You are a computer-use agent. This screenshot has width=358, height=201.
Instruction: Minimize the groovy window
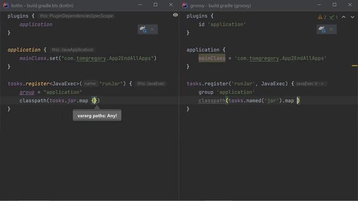pyautogui.click(x=319, y=5)
